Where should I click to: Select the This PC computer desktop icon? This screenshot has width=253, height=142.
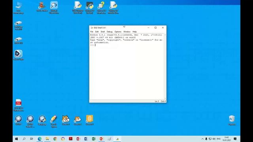19,8
